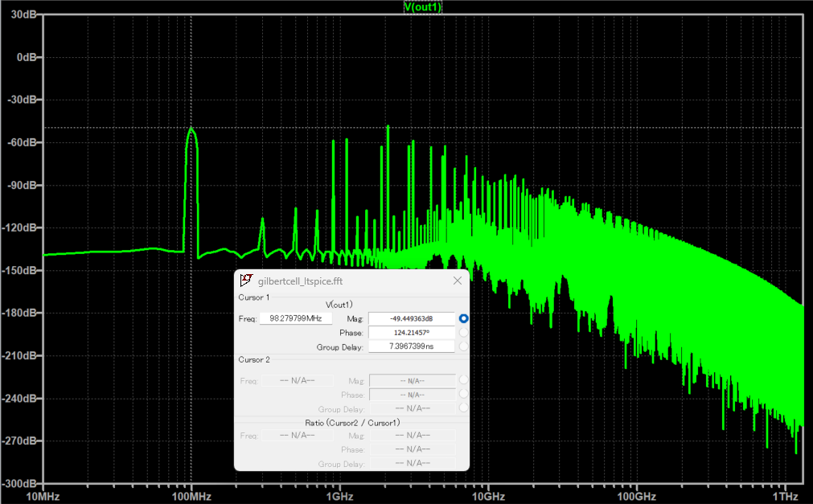This screenshot has height=504, width=813.
Task: Close the gilbertcell_ltspice.fft cursor dialog
Action: tap(458, 280)
